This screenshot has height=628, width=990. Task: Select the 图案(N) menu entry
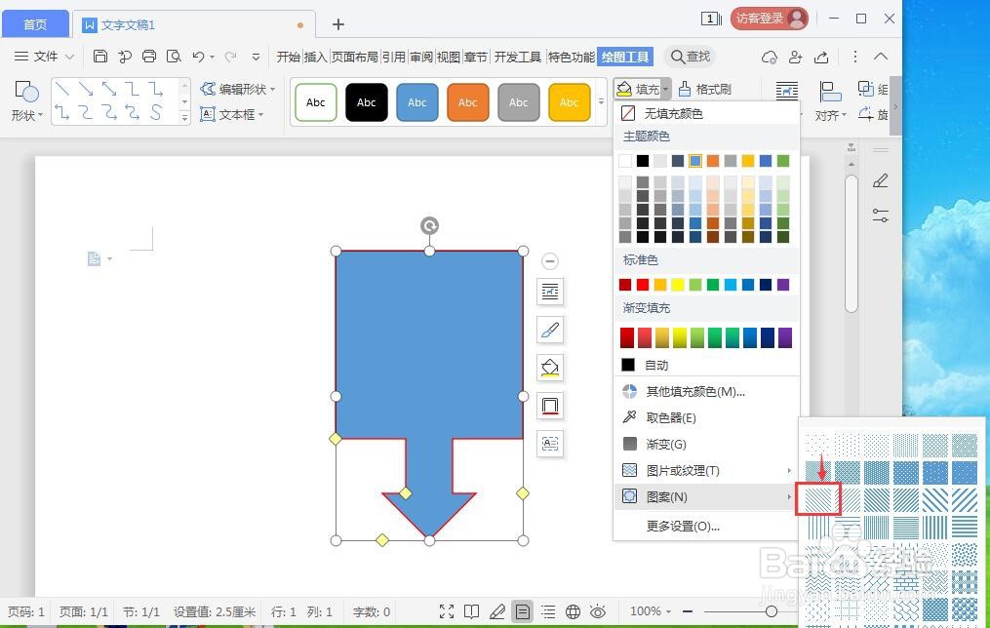click(x=706, y=496)
